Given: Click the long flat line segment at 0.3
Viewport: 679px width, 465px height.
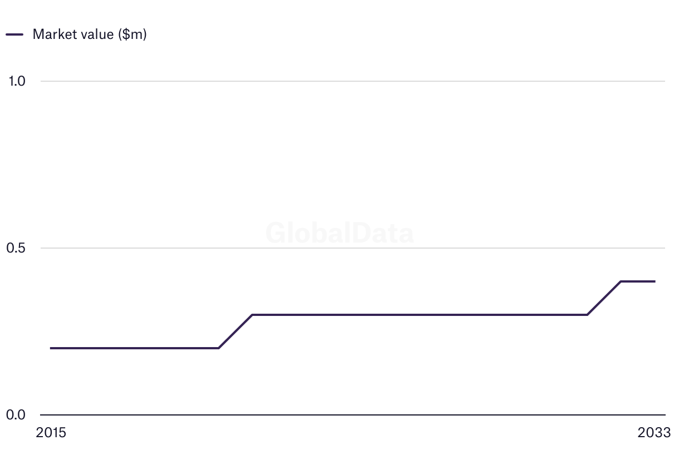Looking at the screenshot, I should pyautogui.click(x=420, y=315).
